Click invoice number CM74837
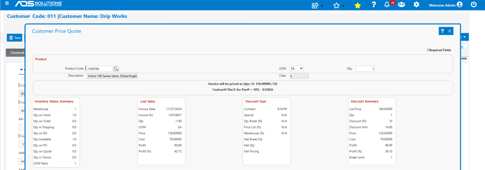The width and height of the screenshot is (485, 170). 175,115
